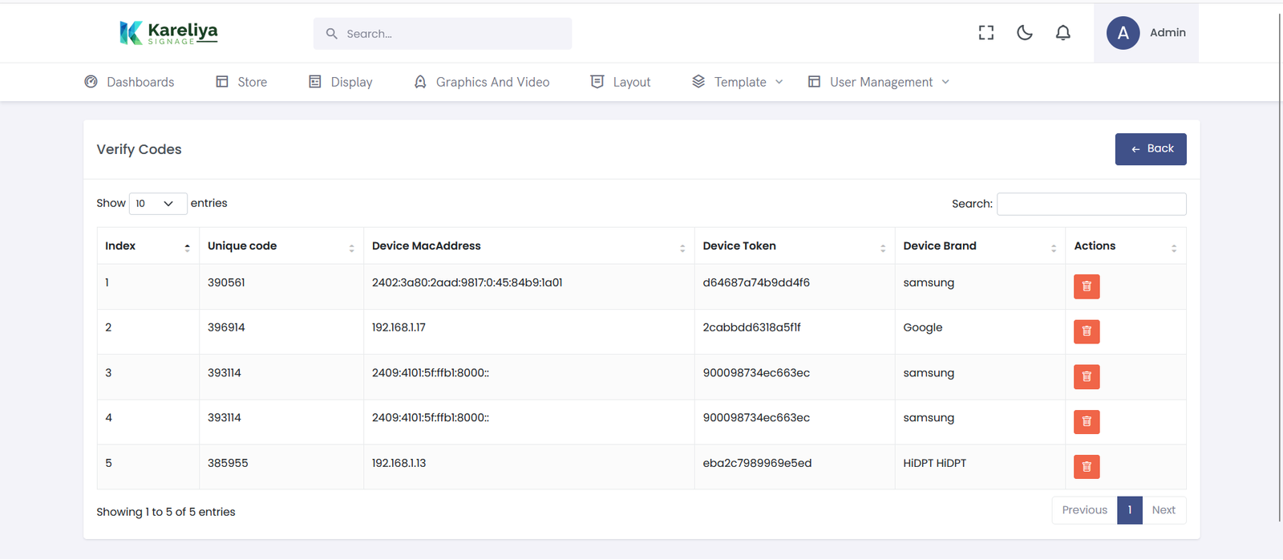
Task: Sort by Unique code column arrows
Action: [x=351, y=248]
